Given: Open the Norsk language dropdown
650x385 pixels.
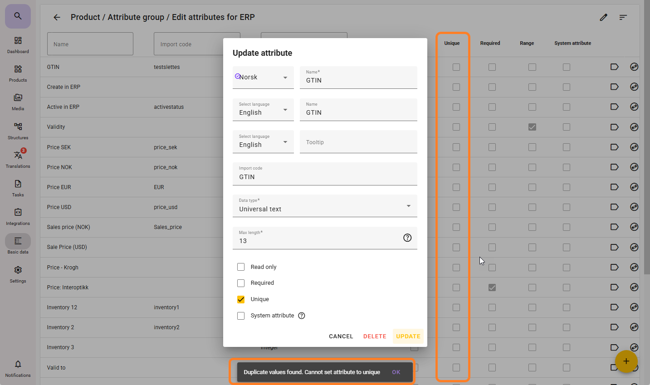Looking at the screenshot, I should (263, 78).
